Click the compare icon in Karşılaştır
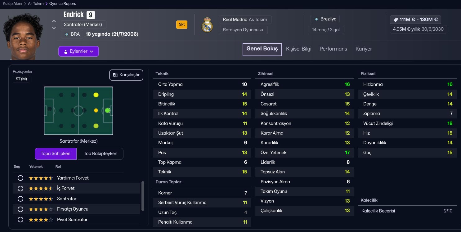 pyautogui.click(x=115, y=75)
